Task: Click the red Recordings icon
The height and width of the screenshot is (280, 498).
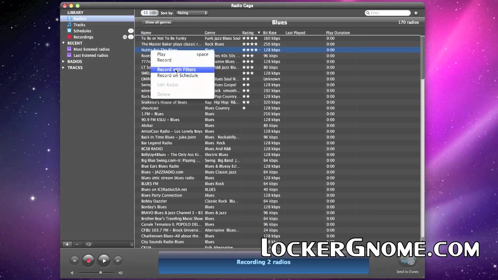Action: [69, 37]
